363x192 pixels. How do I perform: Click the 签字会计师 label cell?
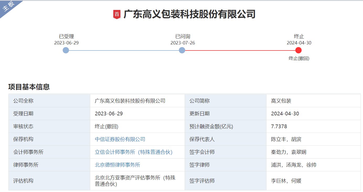(x=226, y=152)
